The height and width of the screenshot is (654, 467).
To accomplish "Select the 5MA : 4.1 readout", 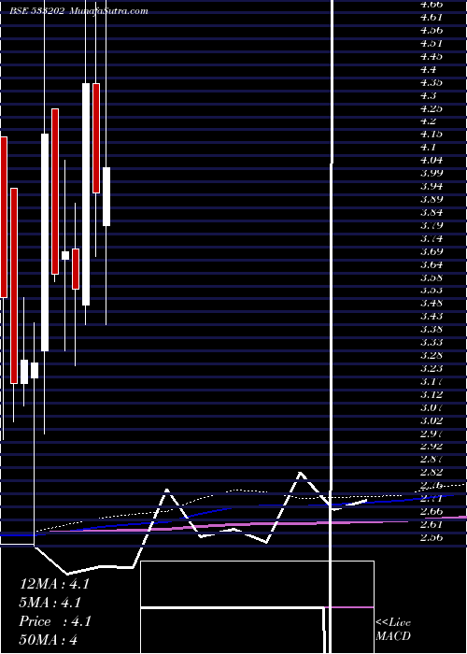I will [50, 603].
